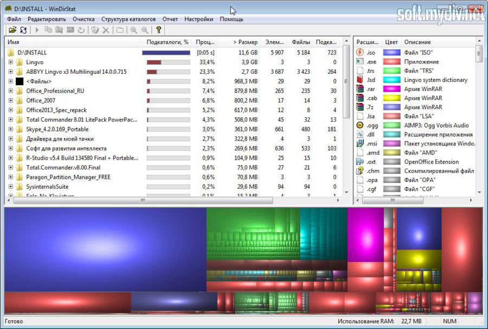Click the Refresh All toolbar icon

click(23, 30)
